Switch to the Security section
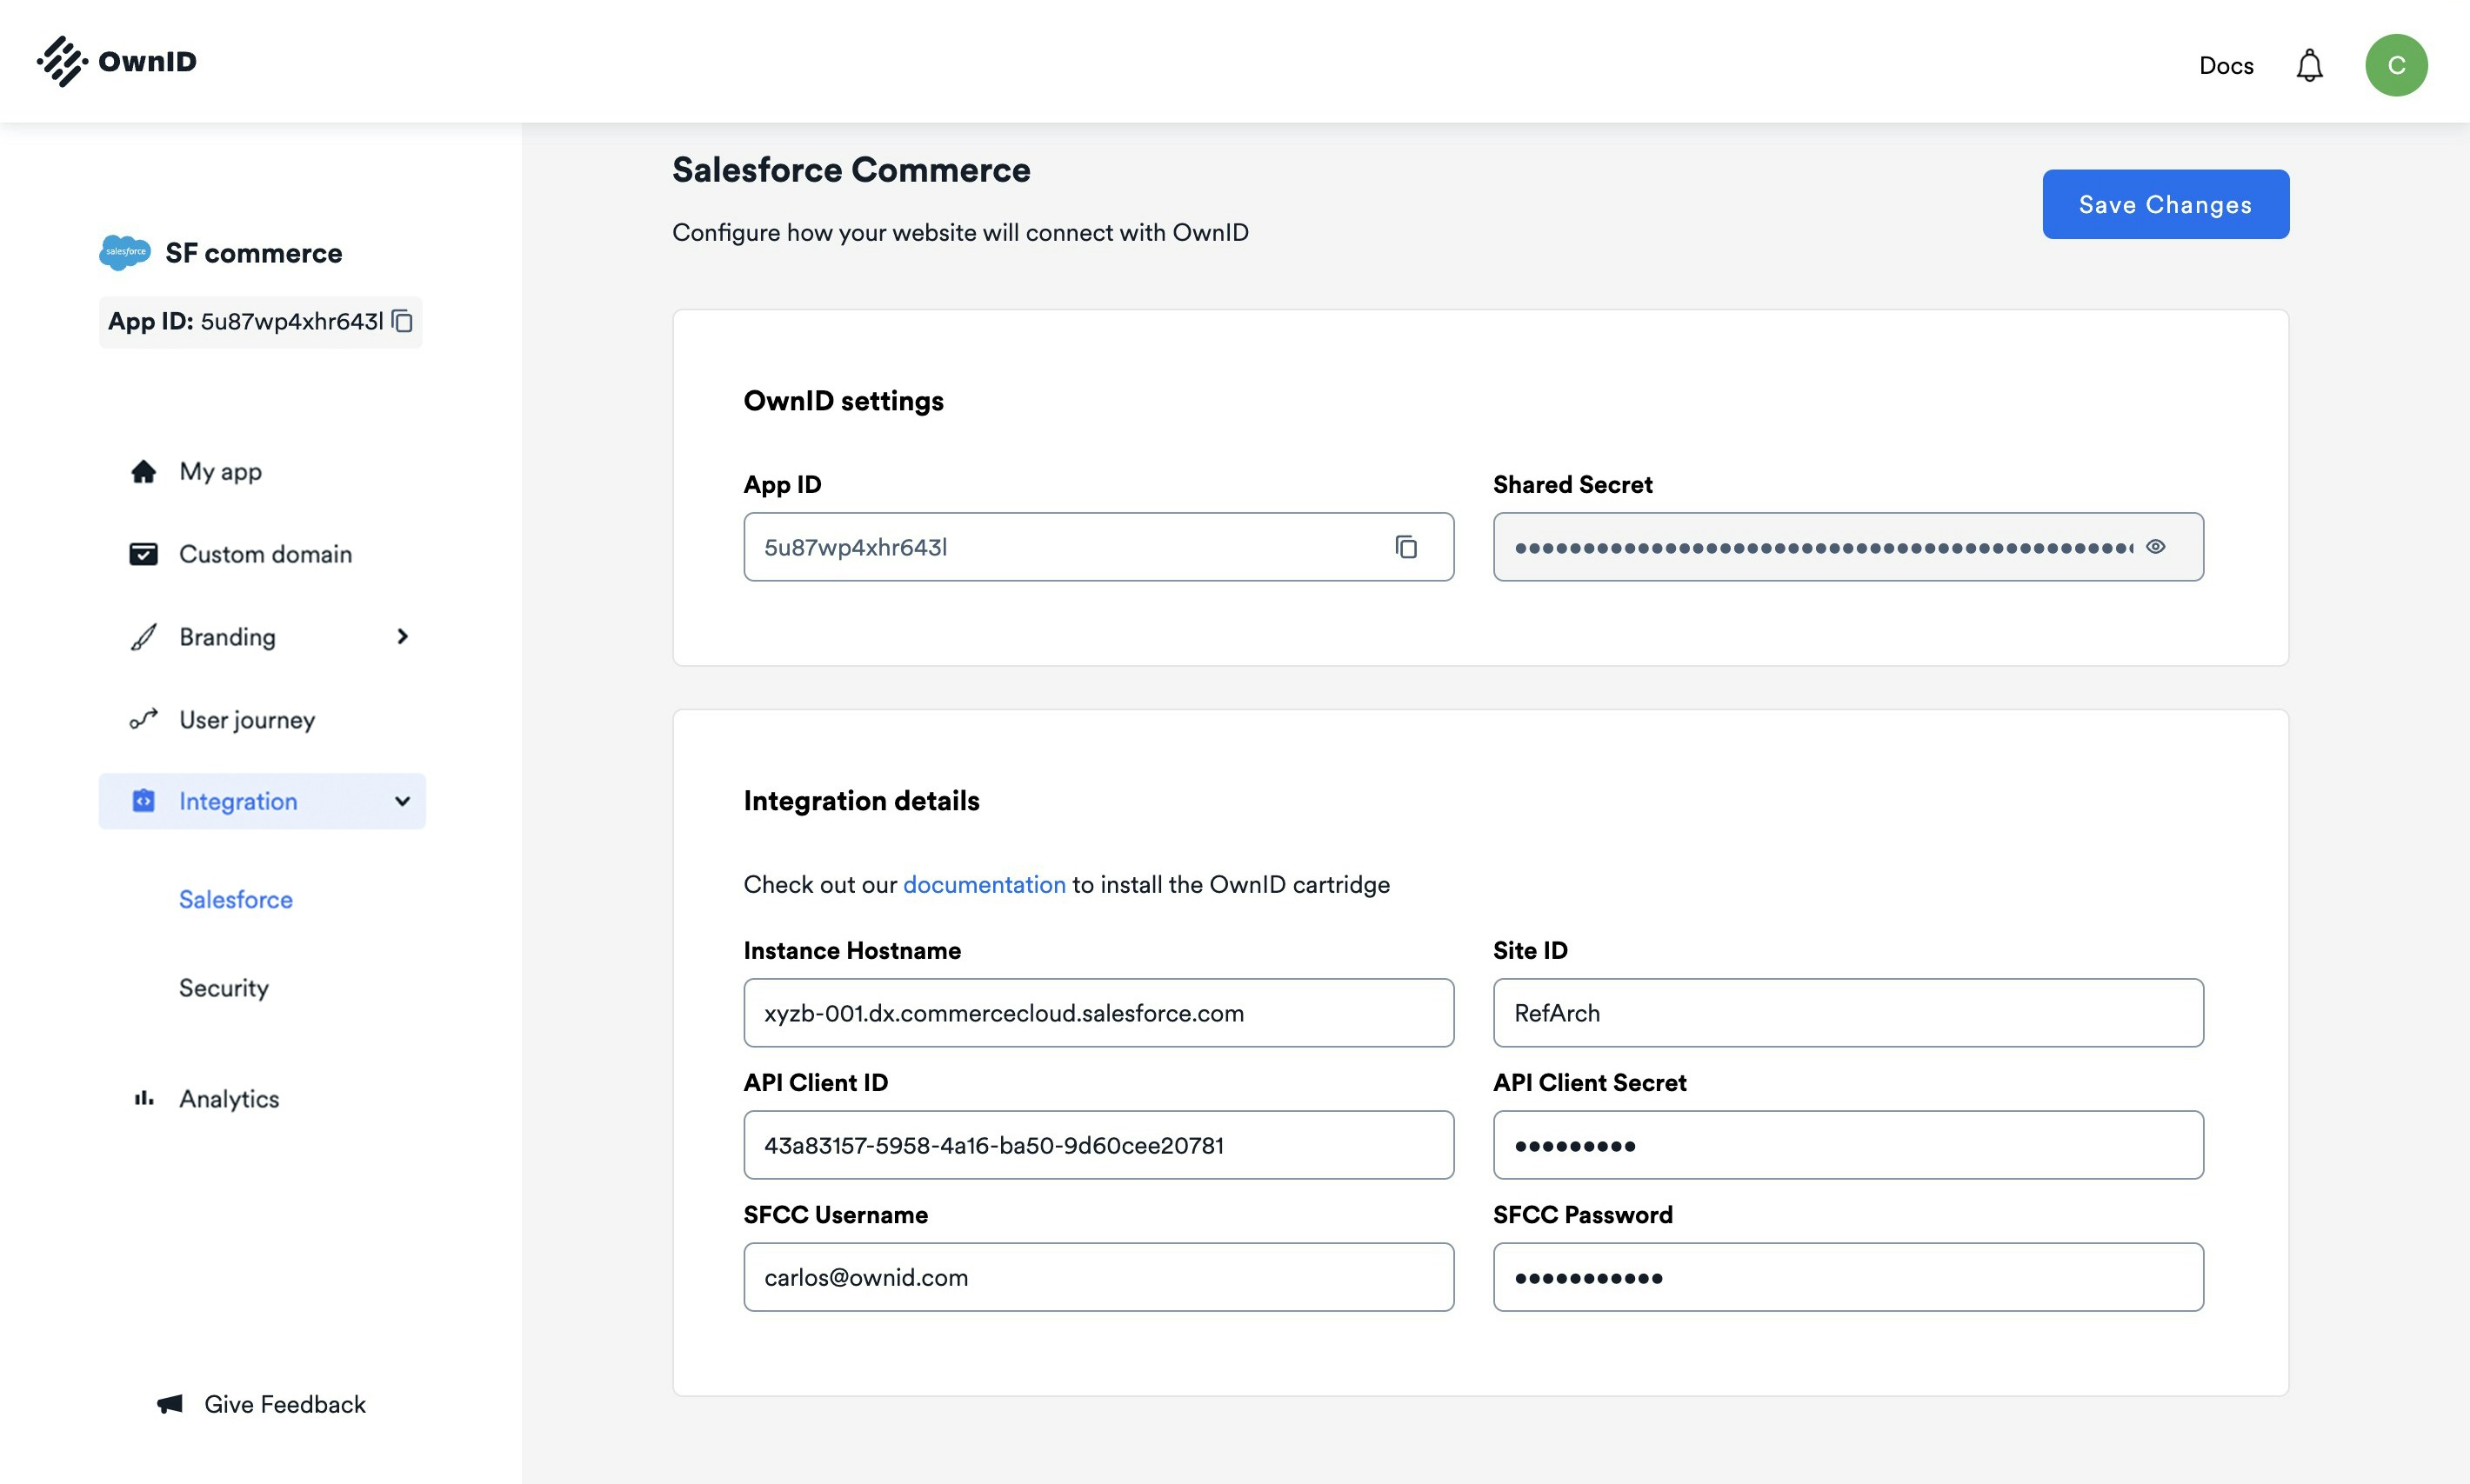 tap(224, 988)
